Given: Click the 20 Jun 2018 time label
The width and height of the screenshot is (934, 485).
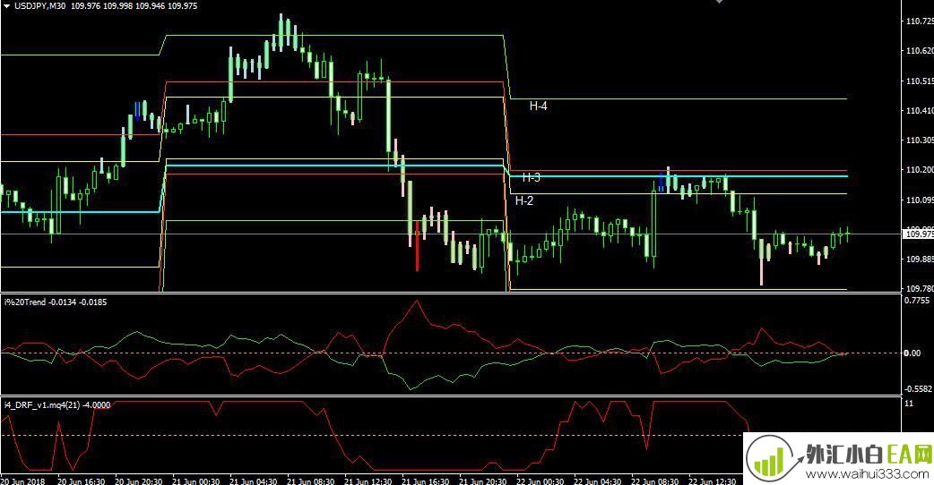Looking at the screenshot, I should [x=22, y=481].
